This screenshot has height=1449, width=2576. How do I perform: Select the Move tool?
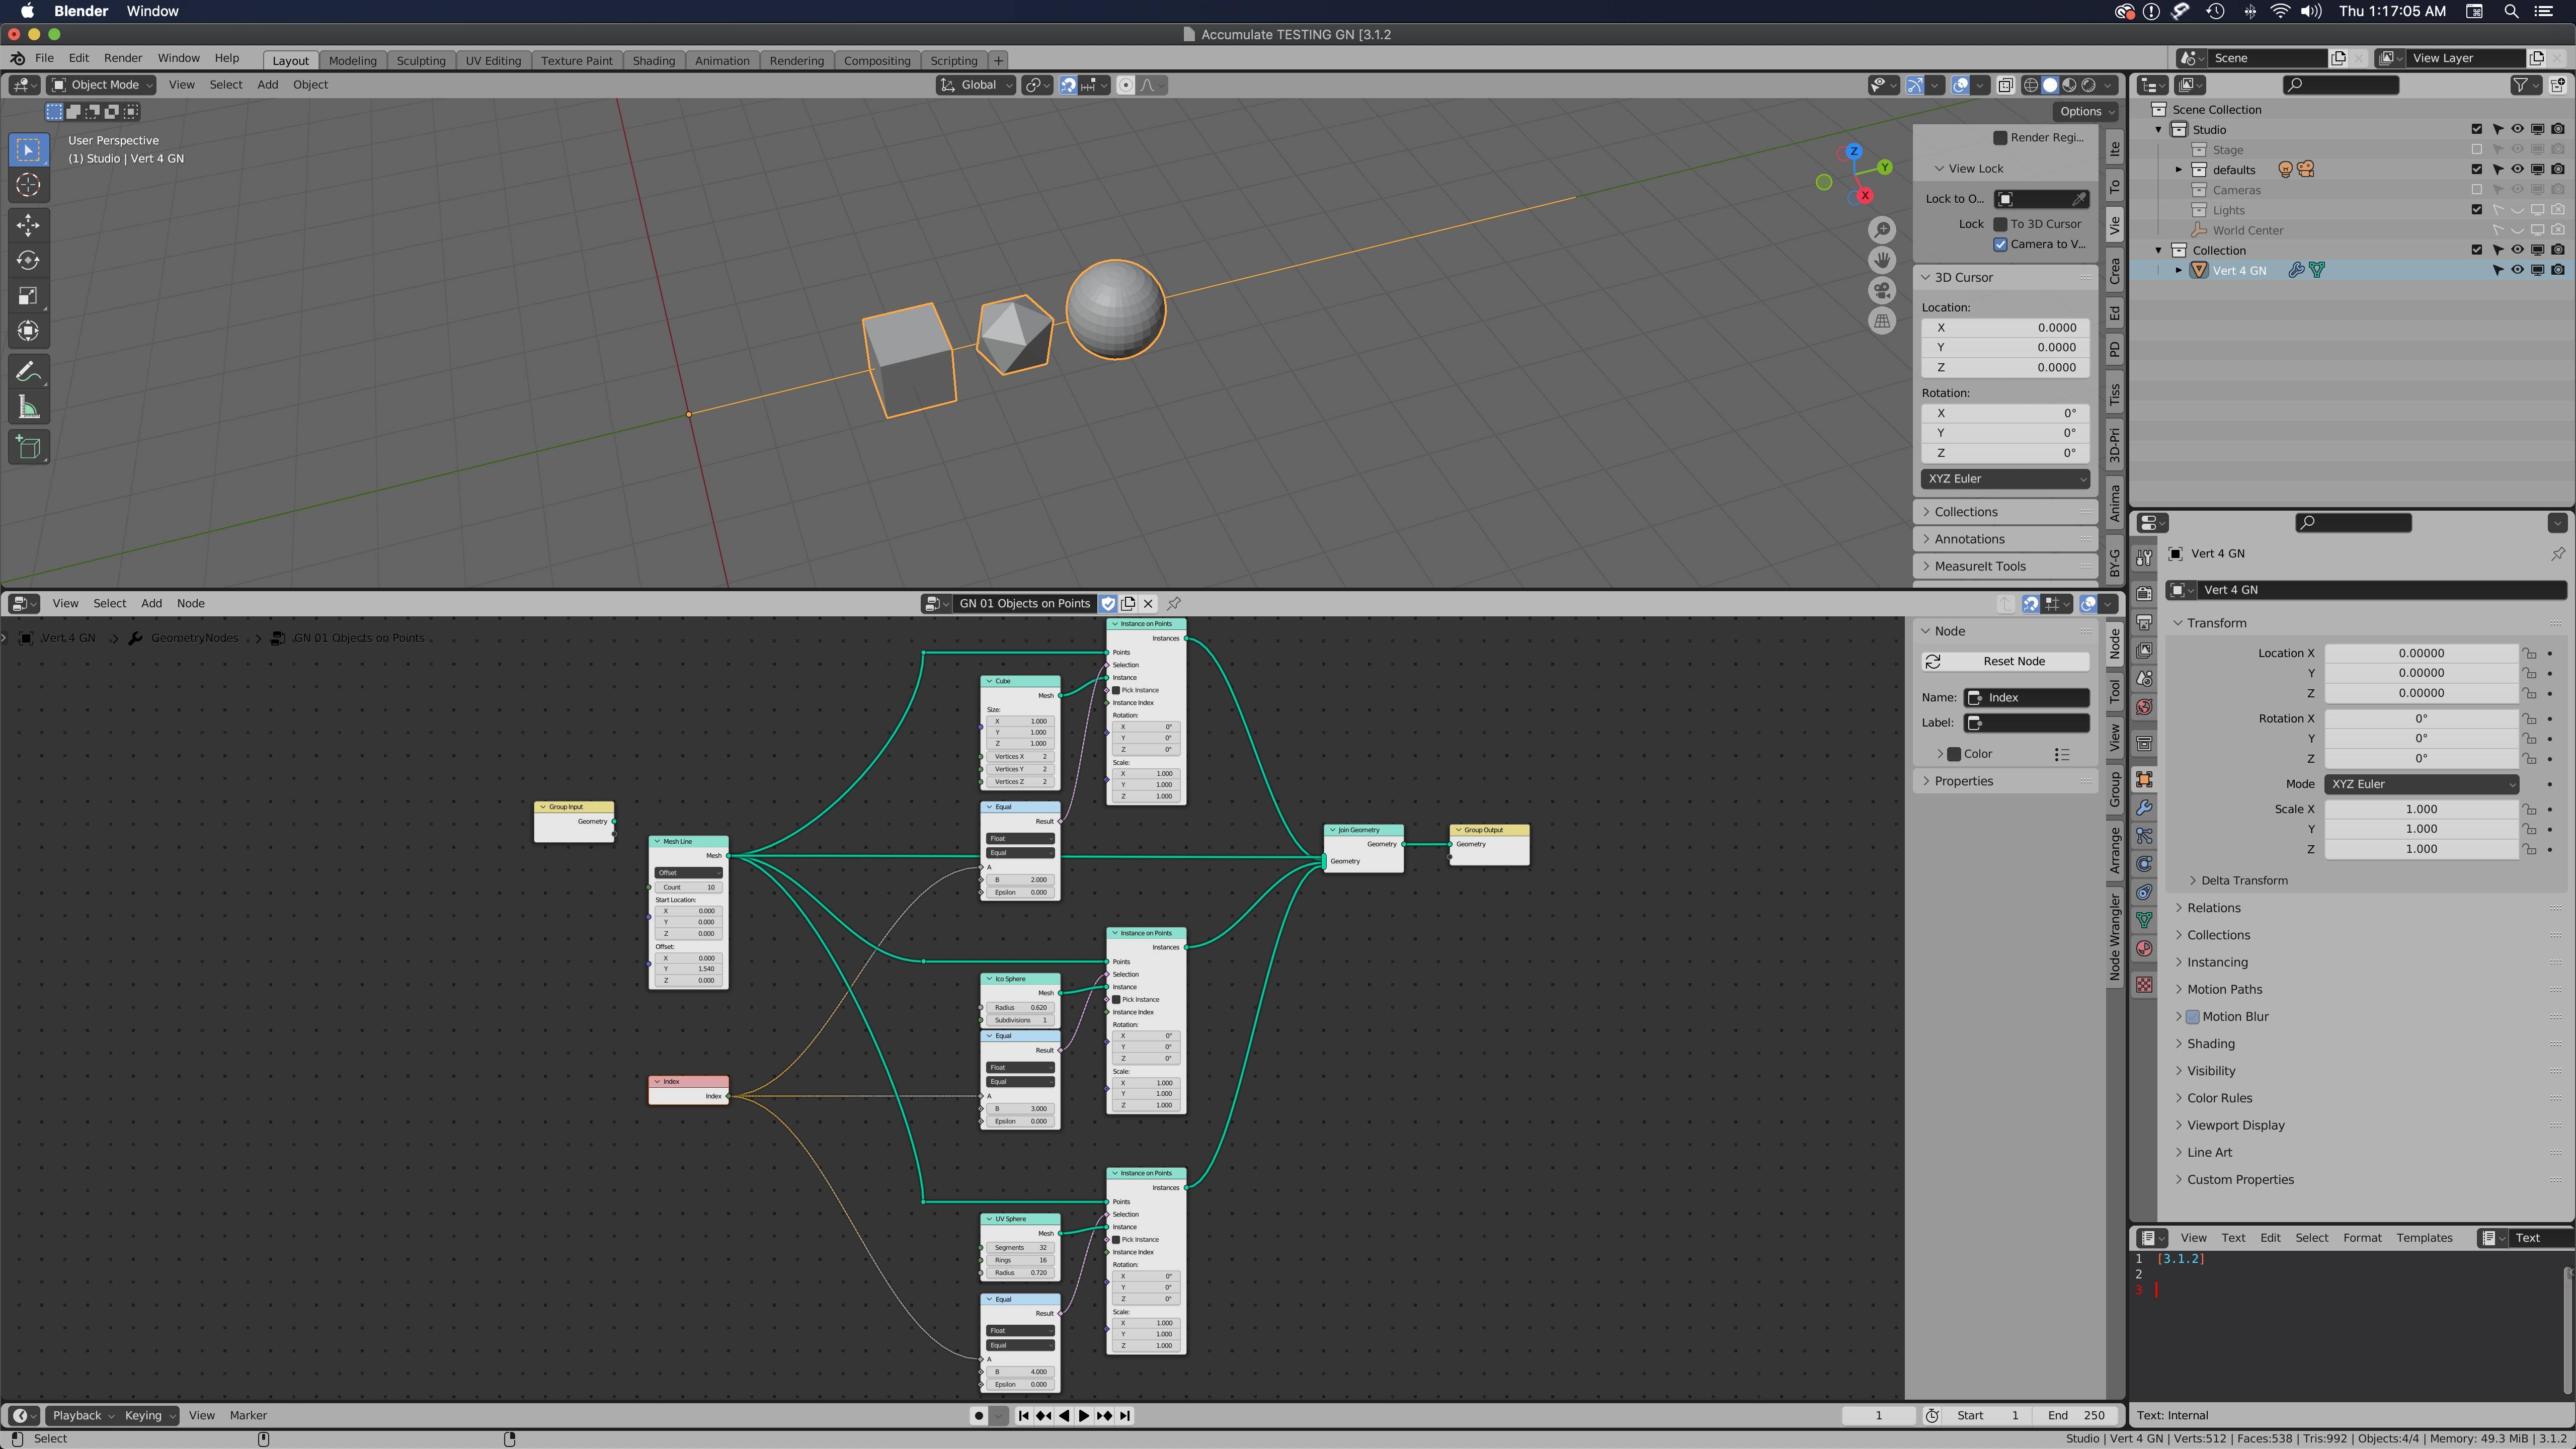[28, 225]
